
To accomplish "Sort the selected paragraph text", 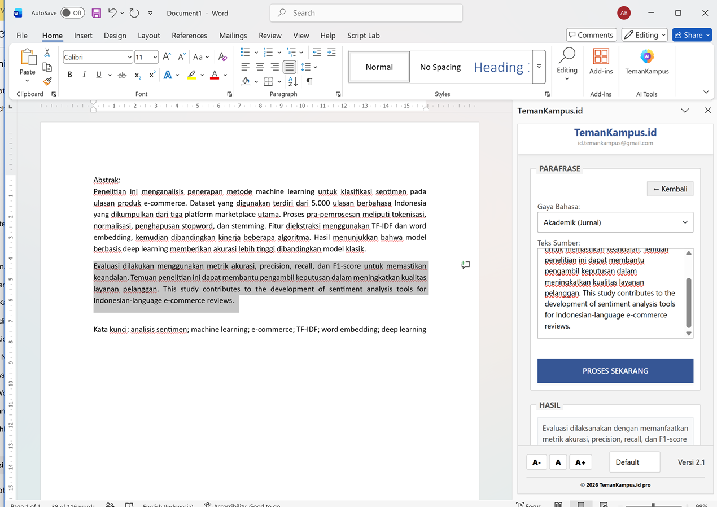I will pyautogui.click(x=292, y=82).
